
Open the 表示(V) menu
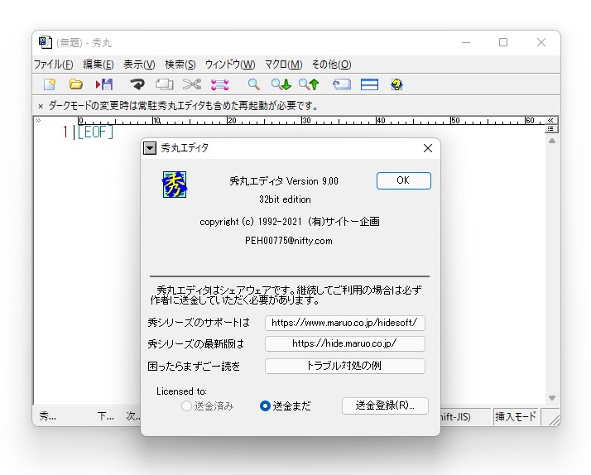point(139,65)
